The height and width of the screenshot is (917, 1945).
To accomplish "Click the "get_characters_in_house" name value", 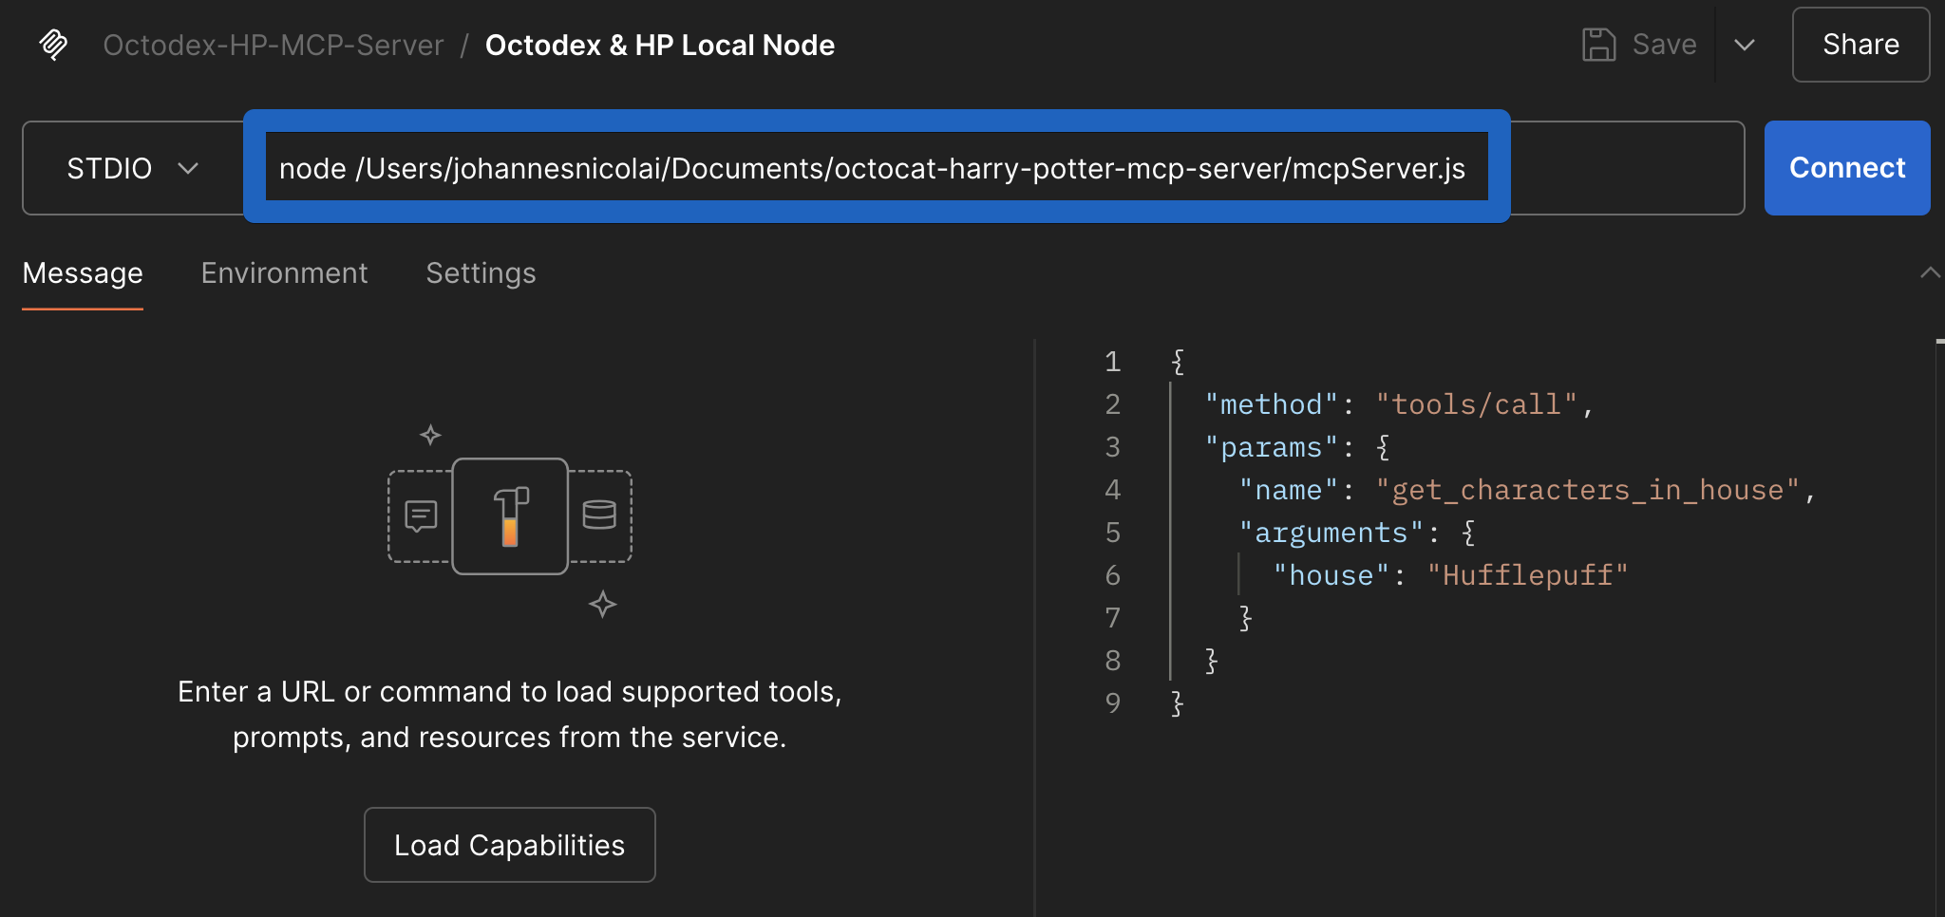I will click(x=1587, y=490).
